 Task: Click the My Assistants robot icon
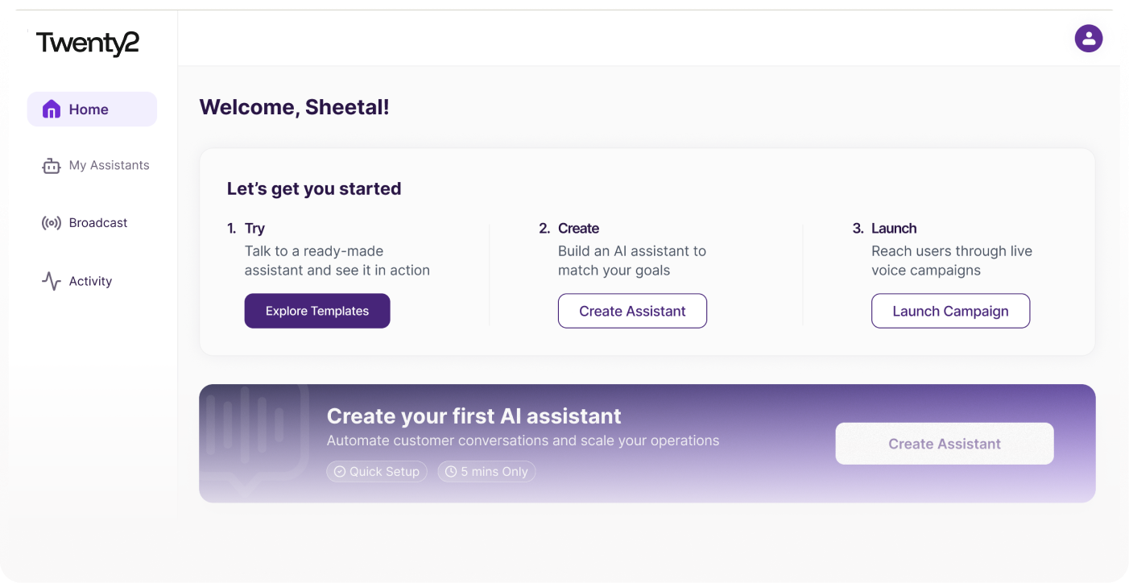pos(52,166)
